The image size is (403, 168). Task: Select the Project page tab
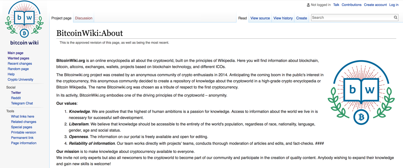pyautogui.click(x=61, y=18)
